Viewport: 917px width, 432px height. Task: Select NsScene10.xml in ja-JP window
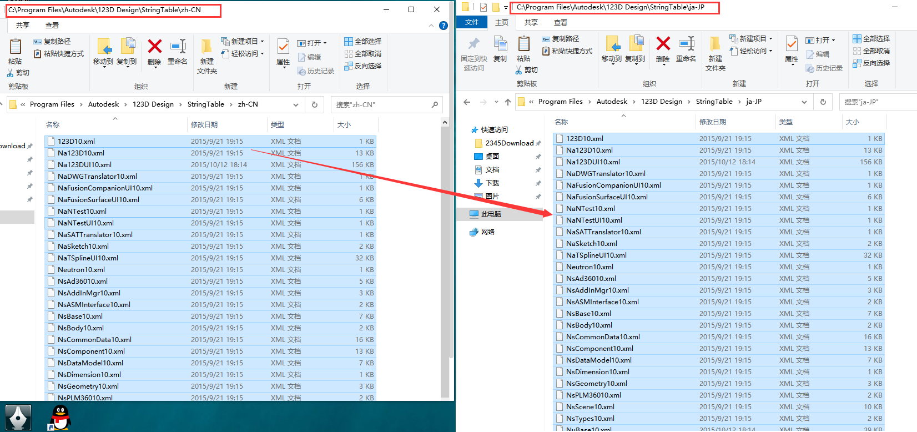[719, 407]
